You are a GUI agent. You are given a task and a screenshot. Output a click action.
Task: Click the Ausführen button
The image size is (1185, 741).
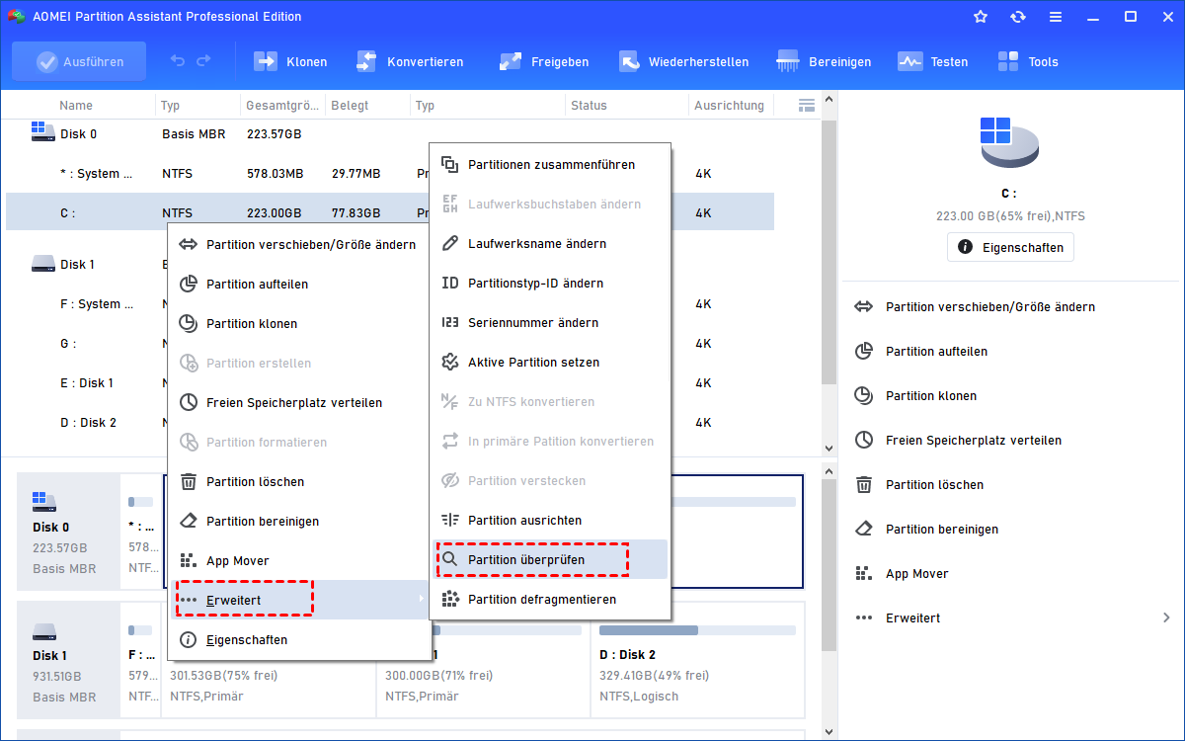point(79,61)
